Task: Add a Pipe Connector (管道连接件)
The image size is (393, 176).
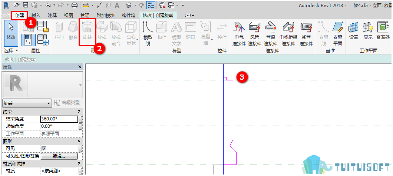Action: coord(270,34)
